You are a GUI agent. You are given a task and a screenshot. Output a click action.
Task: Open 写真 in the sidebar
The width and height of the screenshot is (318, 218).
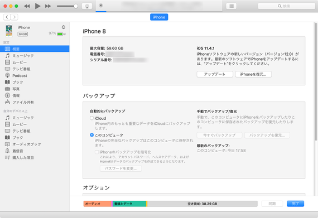pos(35,89)
